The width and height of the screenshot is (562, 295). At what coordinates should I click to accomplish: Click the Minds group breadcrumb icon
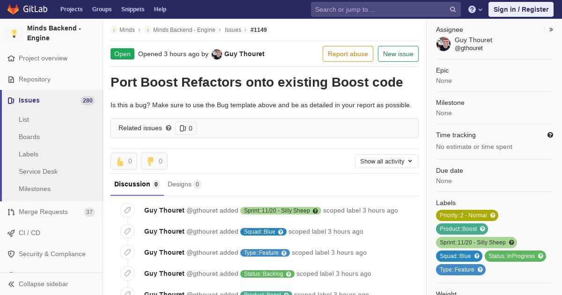(114, 30)
